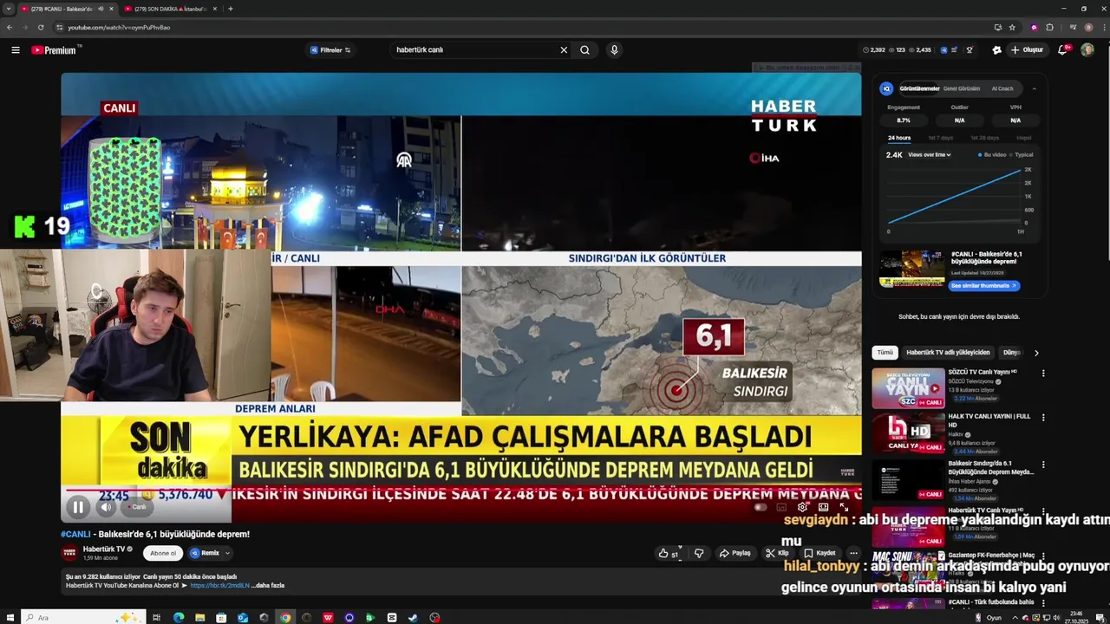
Task: Open the account avatar menu
Action: [x=1087, y=50]
